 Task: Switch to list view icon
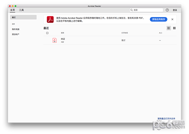pos(169,28)
